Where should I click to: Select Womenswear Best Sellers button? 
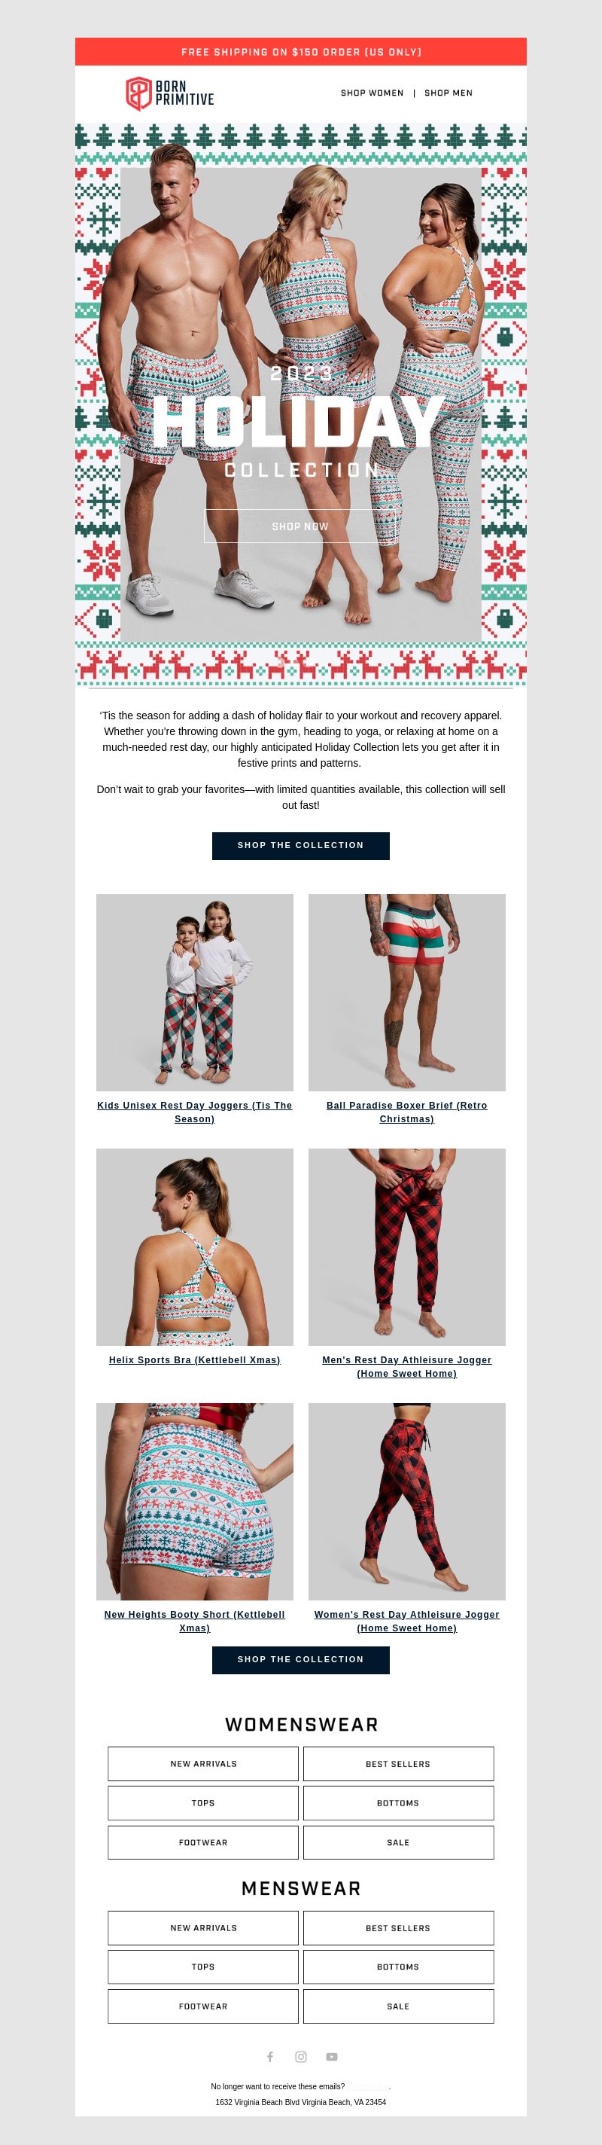398,1764
